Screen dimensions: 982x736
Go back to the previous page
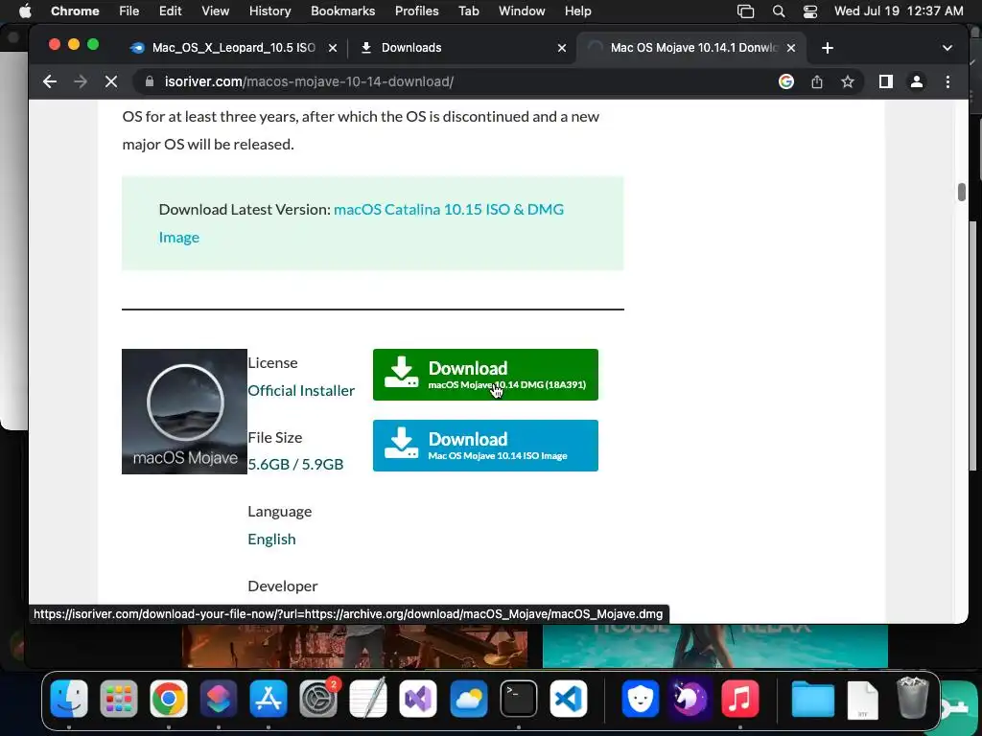coord(50,81)
